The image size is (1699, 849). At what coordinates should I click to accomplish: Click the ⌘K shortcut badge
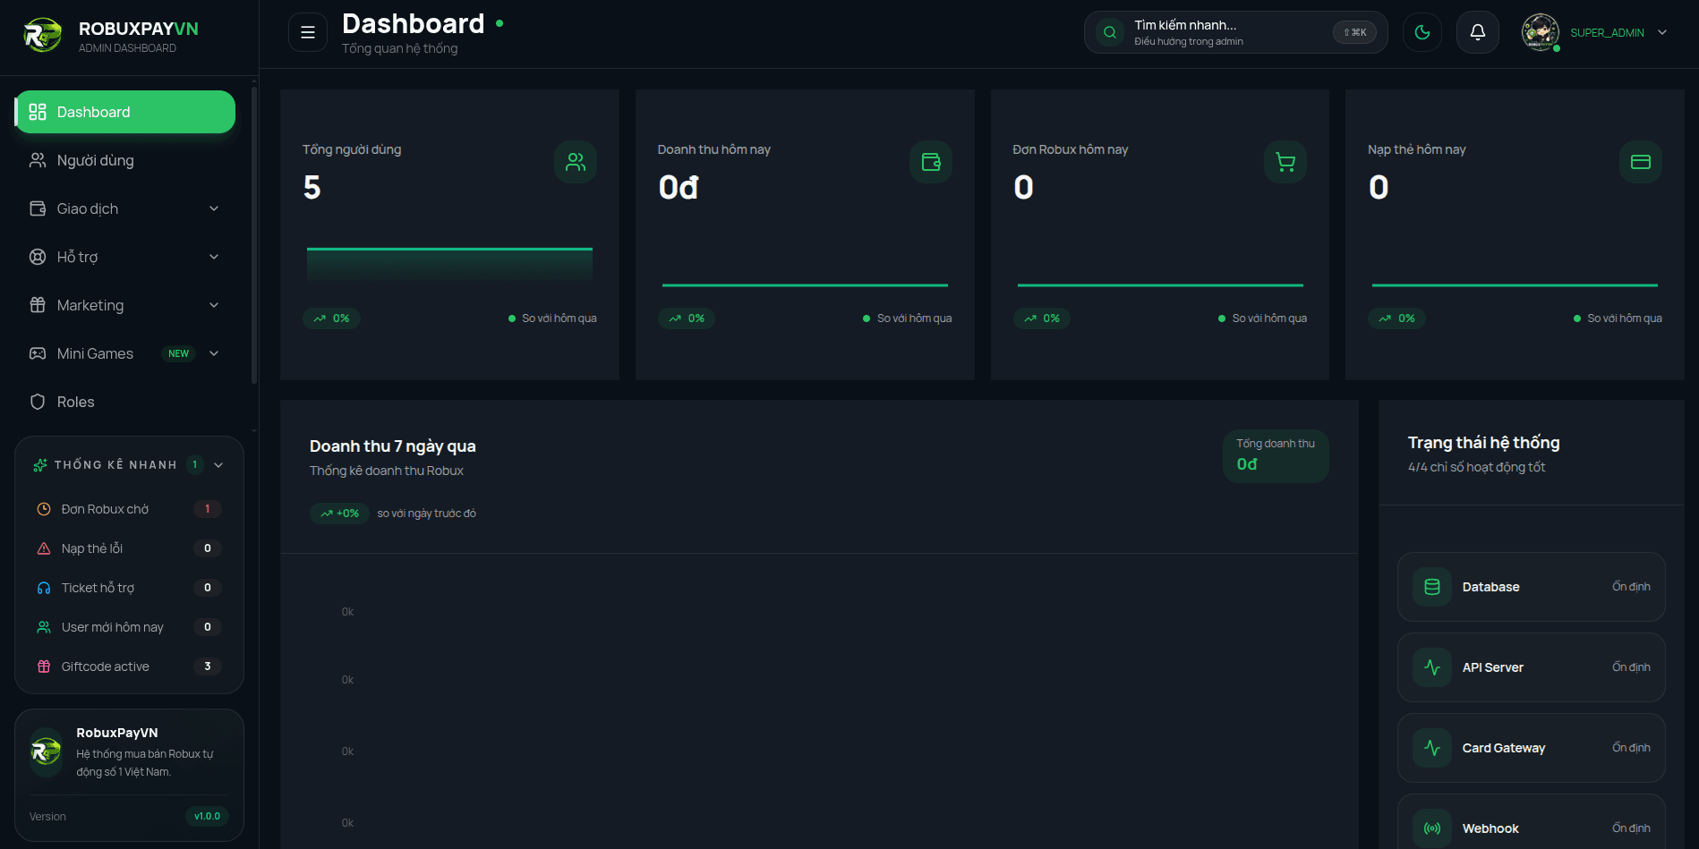click(x=1354, y=32)
